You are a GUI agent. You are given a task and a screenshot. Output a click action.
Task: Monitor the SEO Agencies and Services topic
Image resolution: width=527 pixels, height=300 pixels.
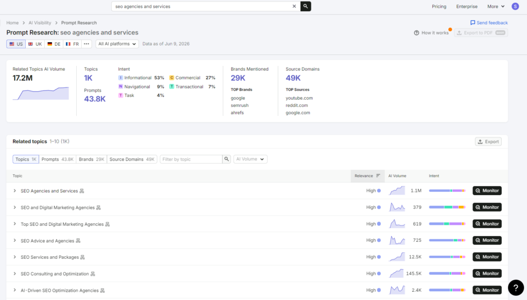coord(487,190)
